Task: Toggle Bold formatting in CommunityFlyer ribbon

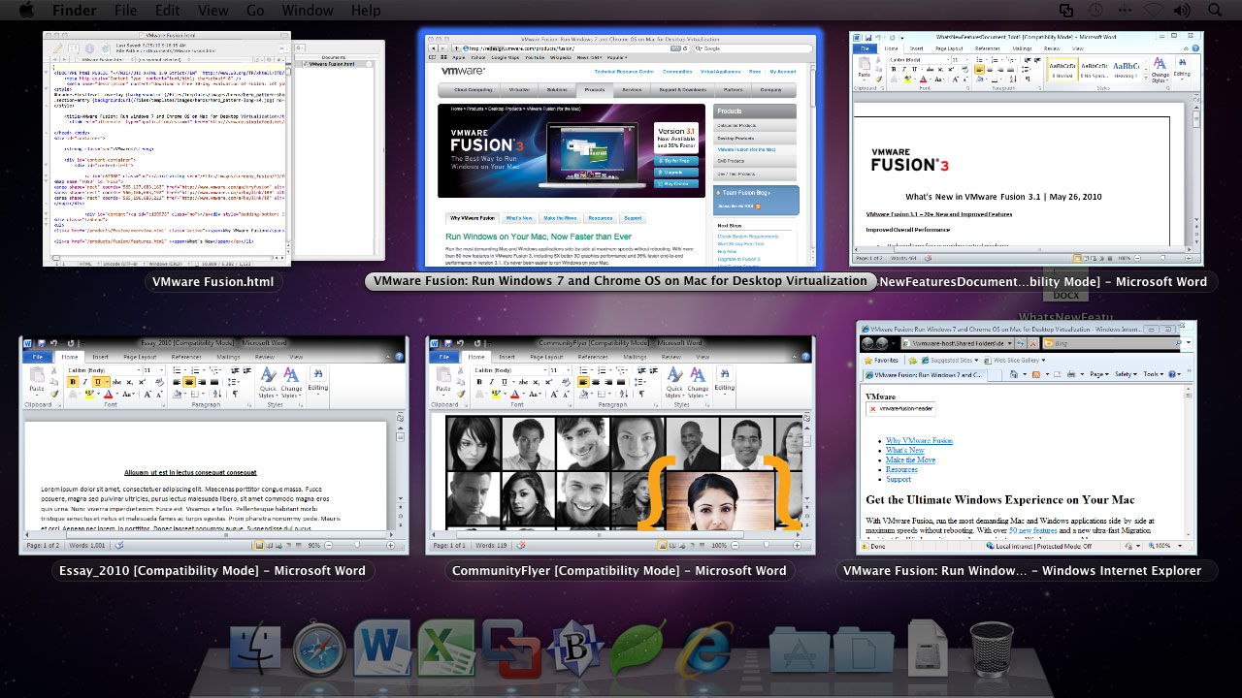Action: tap(479, 381)
